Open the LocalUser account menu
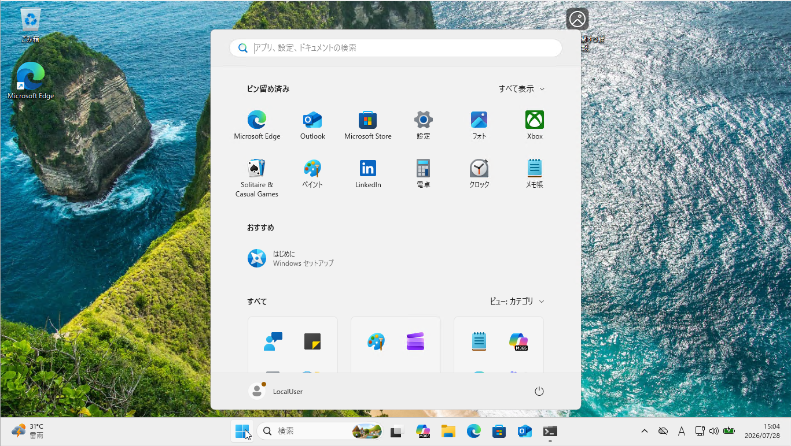Viewport: 791px width, 446px height. pyautogui.click(x=276, y=391)
